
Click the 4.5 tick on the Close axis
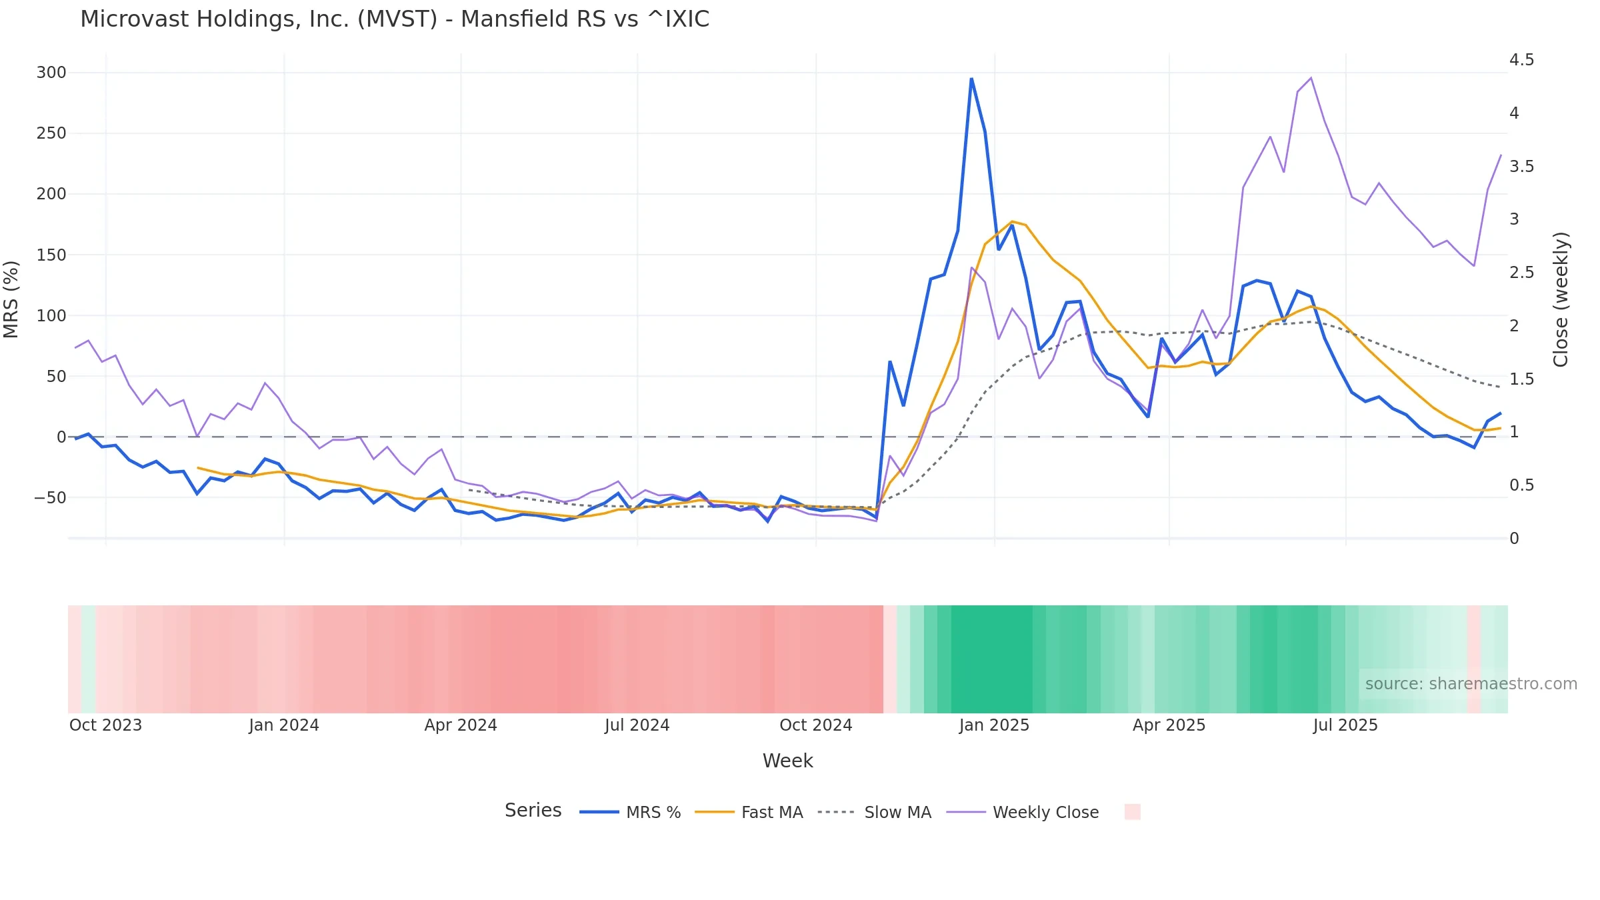[1522, 60]
